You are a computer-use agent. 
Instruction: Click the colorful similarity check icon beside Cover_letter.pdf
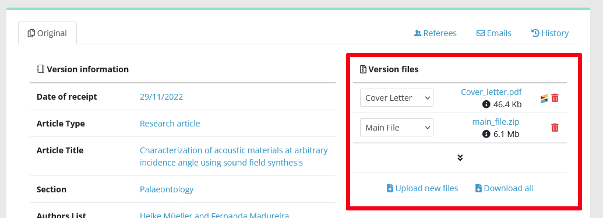[544, 99]
